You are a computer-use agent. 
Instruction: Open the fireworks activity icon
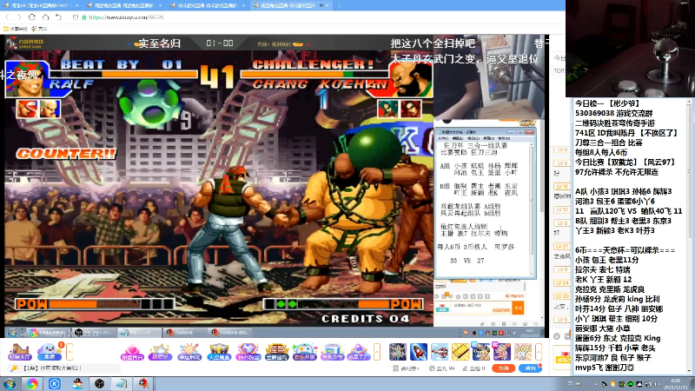(x=189, y=352)
